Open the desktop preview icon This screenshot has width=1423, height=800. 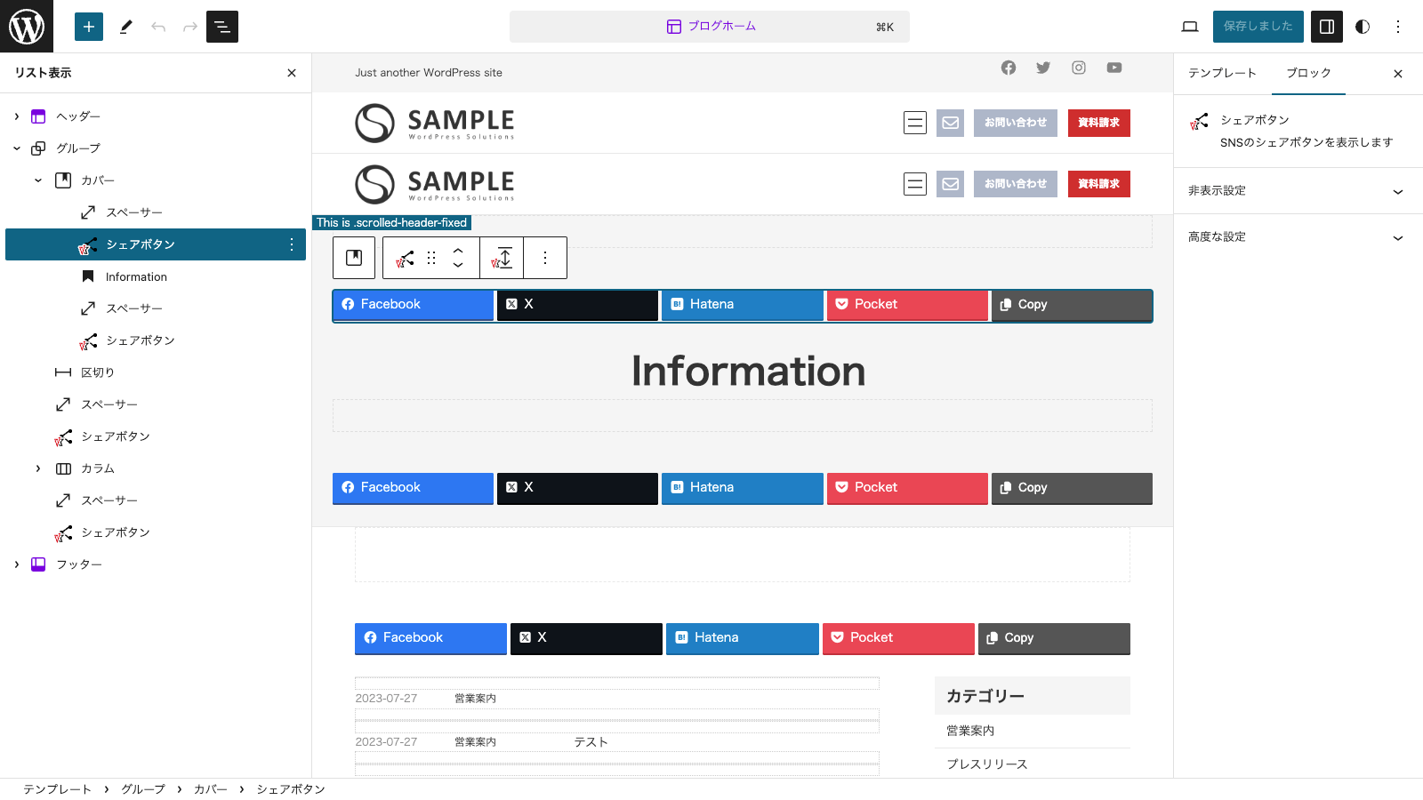tap(1190, 27)
